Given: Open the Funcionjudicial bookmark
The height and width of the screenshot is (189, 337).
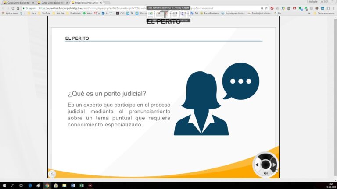Looking at the screenshot, I should [259, 13].
